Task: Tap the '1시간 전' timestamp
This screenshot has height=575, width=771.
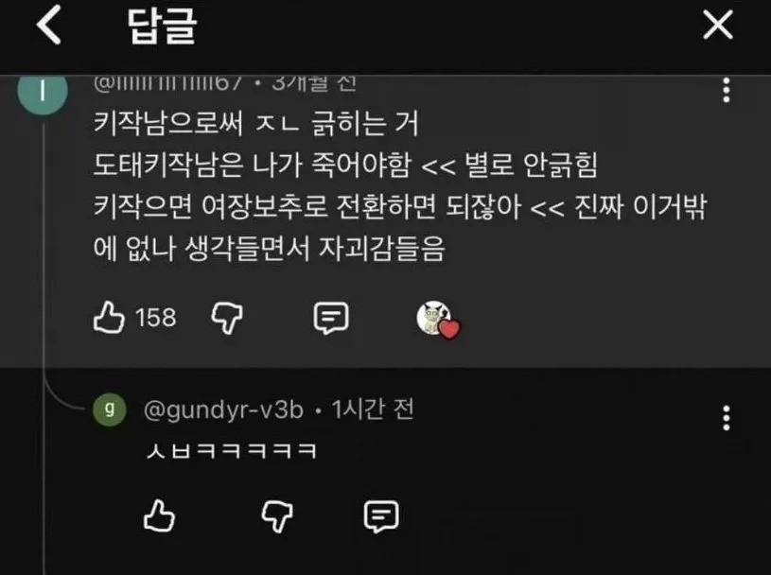Action: coord(373,409)
